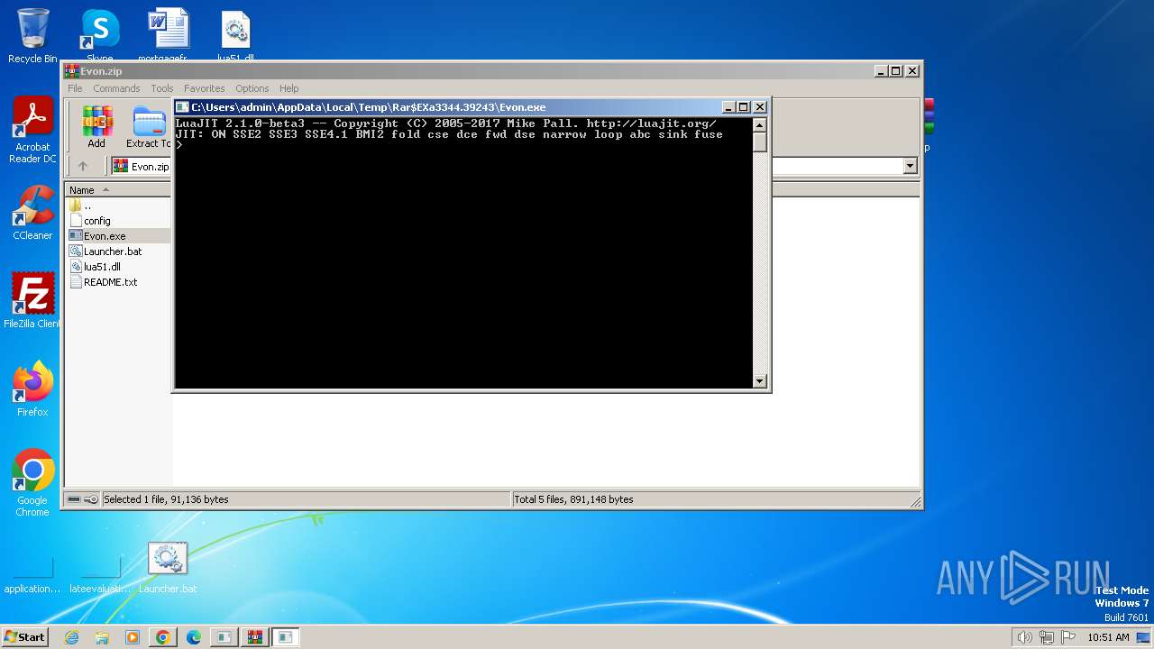The image size is (1154, 649).
Task: Select the lateevaluati... desktop file
Action: pos(100,575)
